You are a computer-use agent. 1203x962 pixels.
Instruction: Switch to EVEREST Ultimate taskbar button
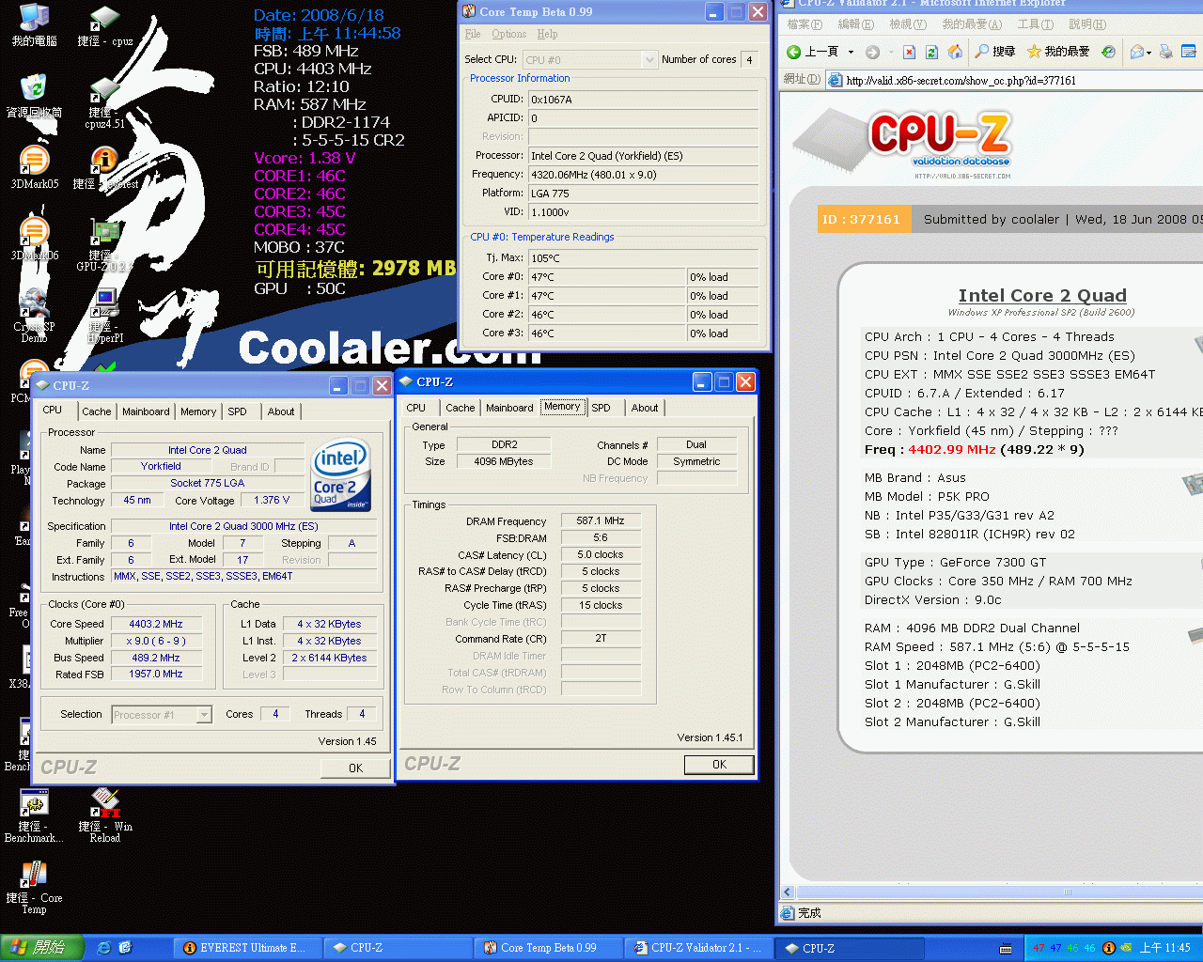point(246,948)
